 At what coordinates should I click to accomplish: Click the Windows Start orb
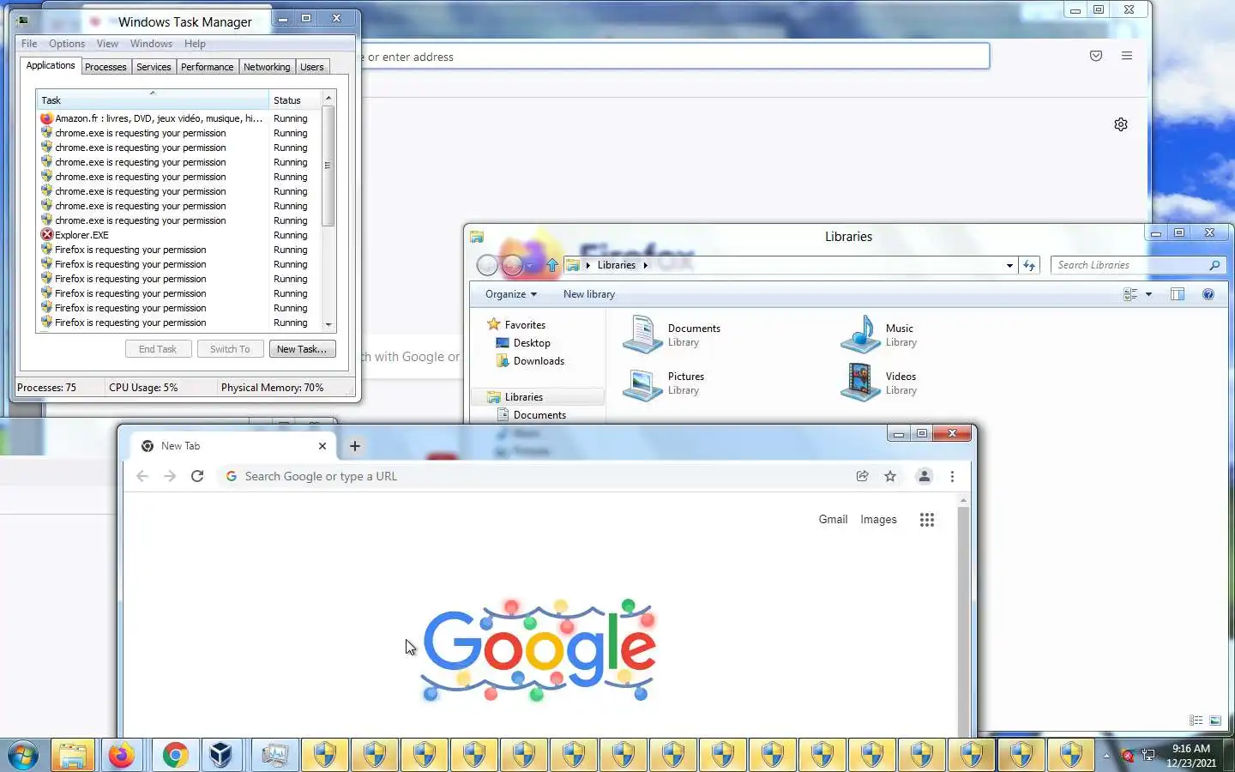[x=23, y=756]
